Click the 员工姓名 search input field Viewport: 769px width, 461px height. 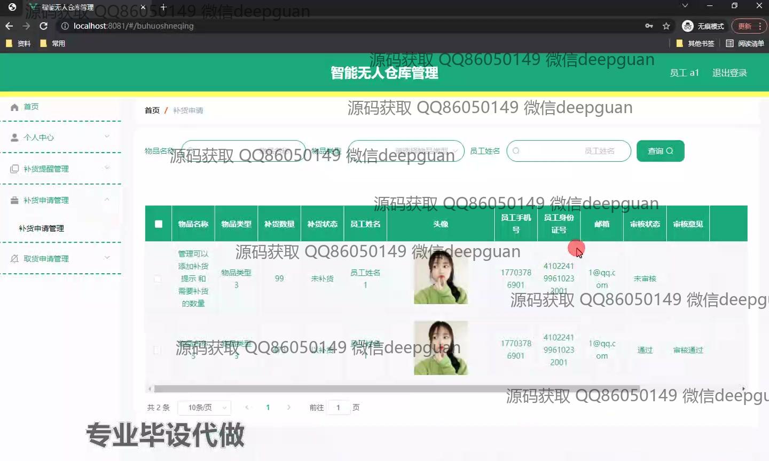tap(568, 151)
